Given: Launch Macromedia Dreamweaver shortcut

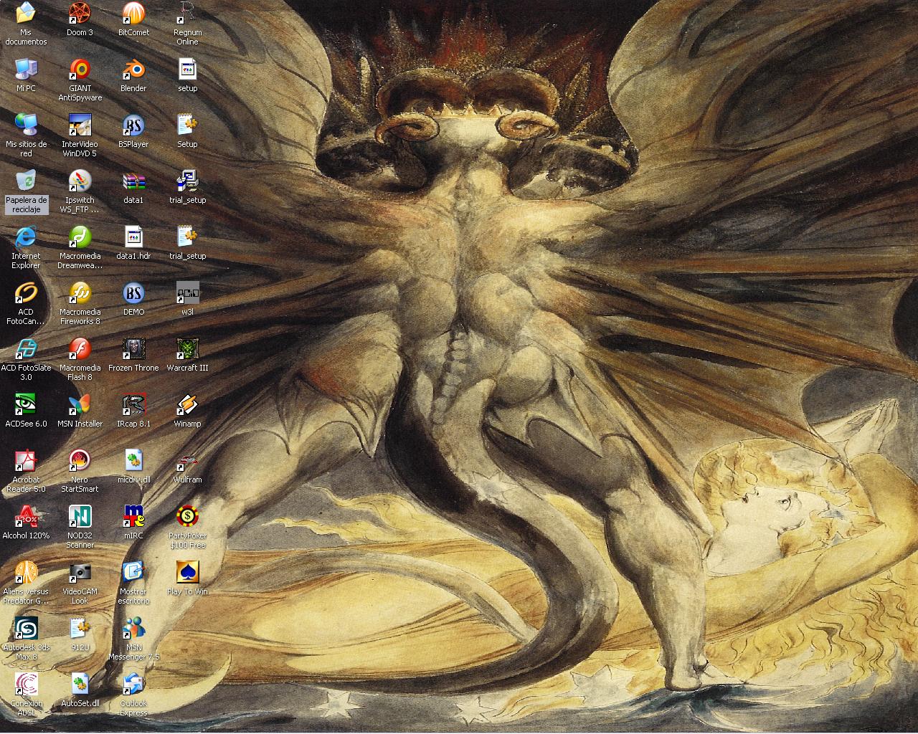Looking at the screenshot, I should pos(80,237).
